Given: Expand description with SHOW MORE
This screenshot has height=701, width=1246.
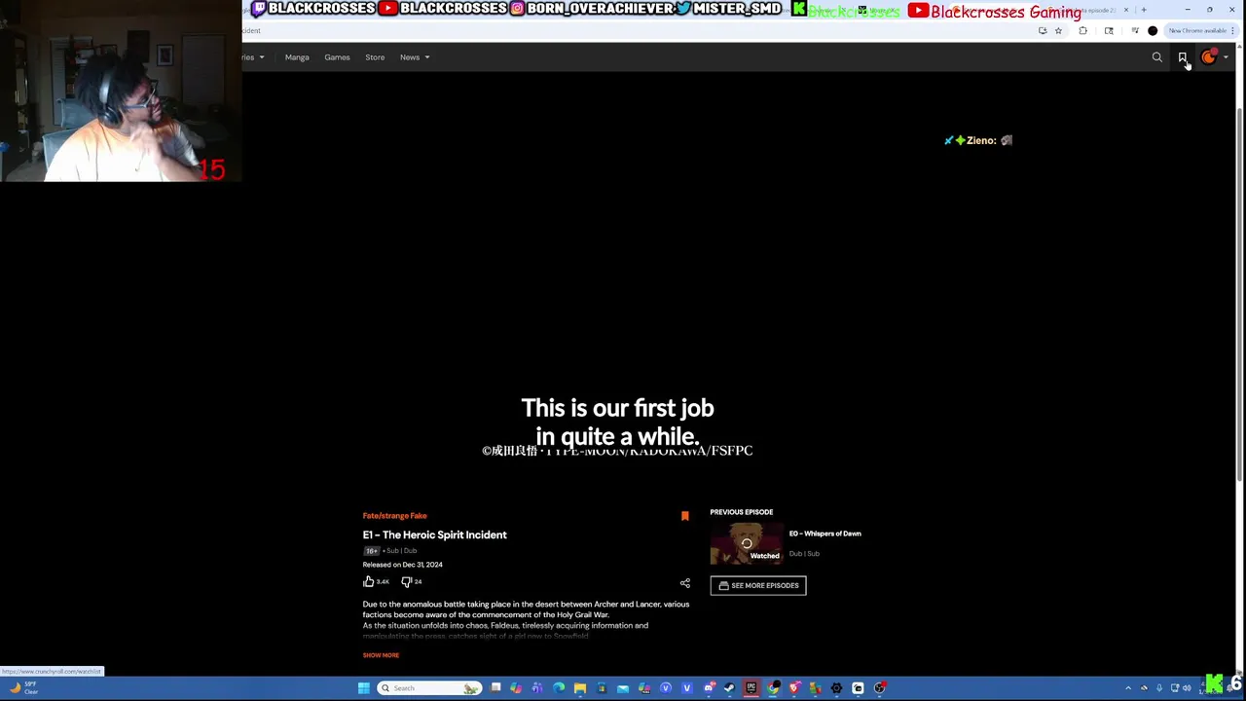Looking at the screenshot, I should [381, 655].
